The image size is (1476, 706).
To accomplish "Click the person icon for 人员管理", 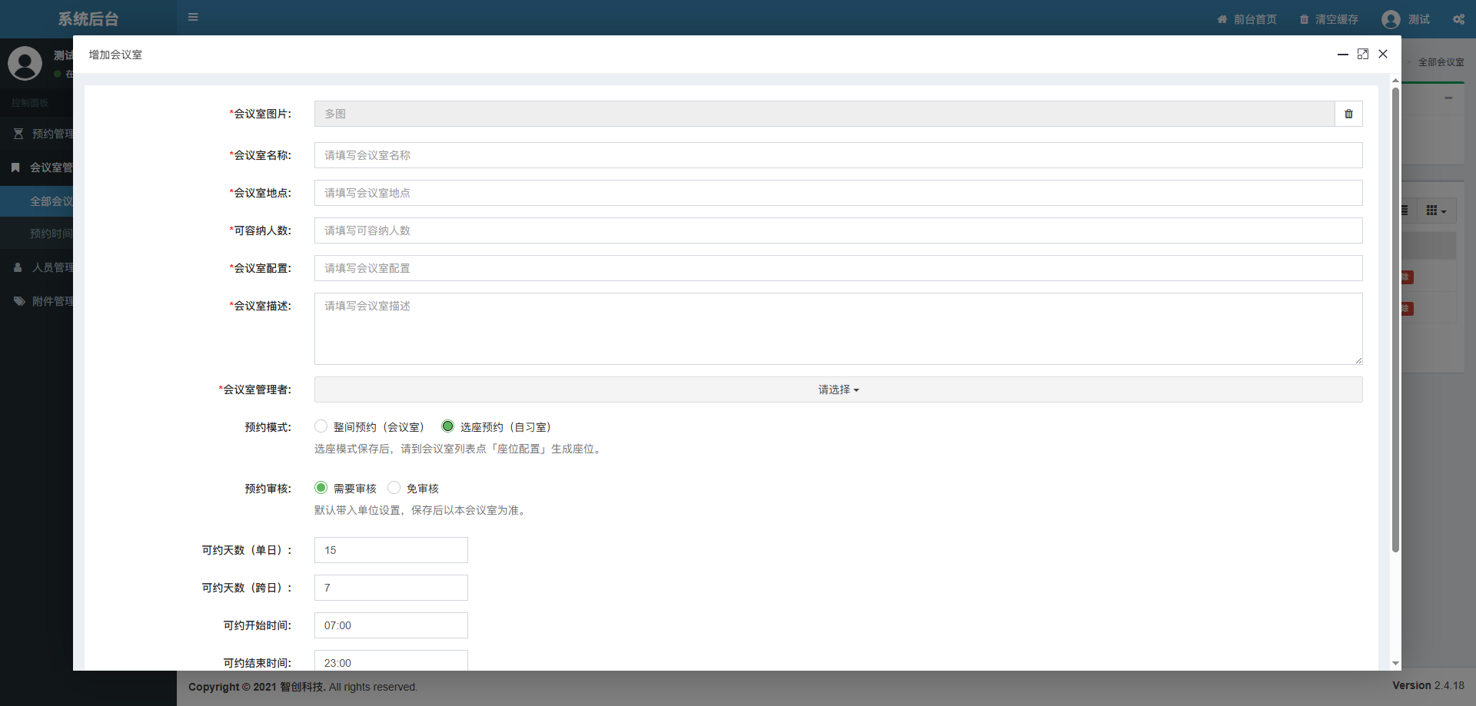I will pyautogui.click(x=18, y=267).
